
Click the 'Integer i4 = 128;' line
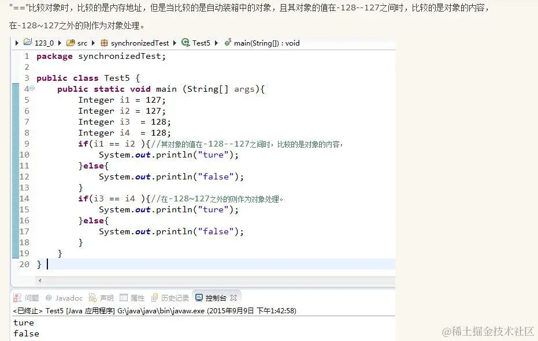click(125, 133)
